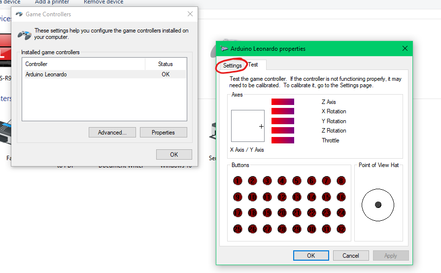Click button indicator 25
Viewport: 441px width, 273px height.
[x=237, y=229]
